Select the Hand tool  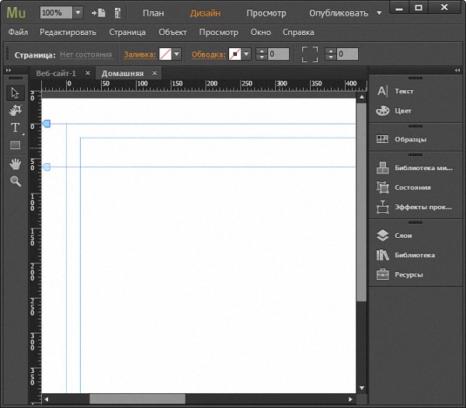15,163
